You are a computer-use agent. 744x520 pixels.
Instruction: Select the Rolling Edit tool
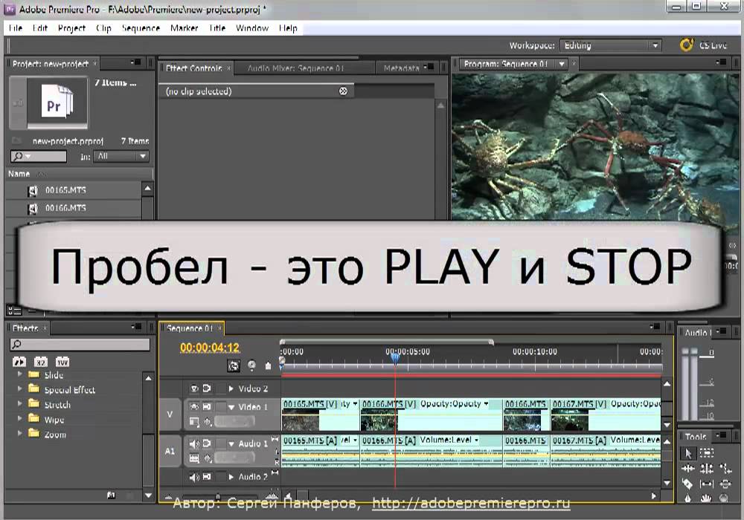pyautogui.click(x=707, y=469)
